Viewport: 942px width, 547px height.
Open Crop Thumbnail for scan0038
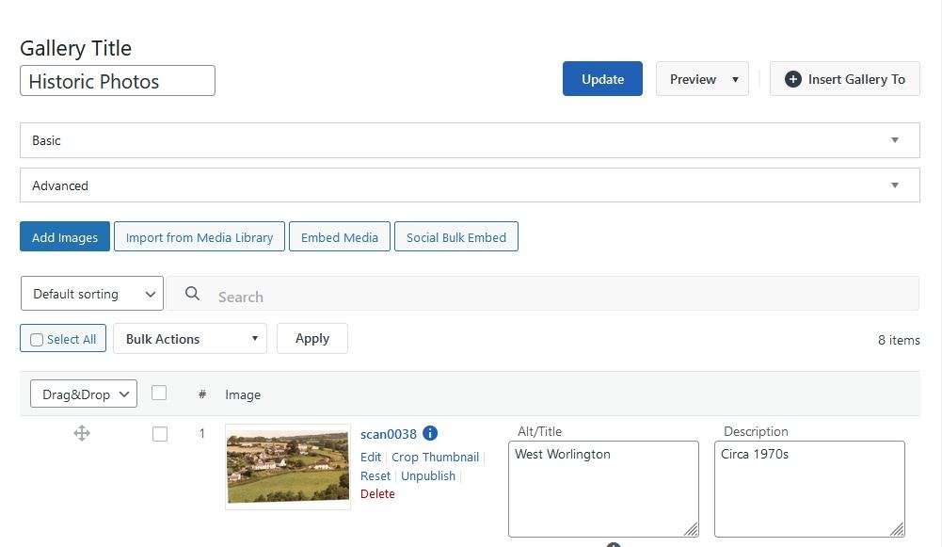click(435, 457)
